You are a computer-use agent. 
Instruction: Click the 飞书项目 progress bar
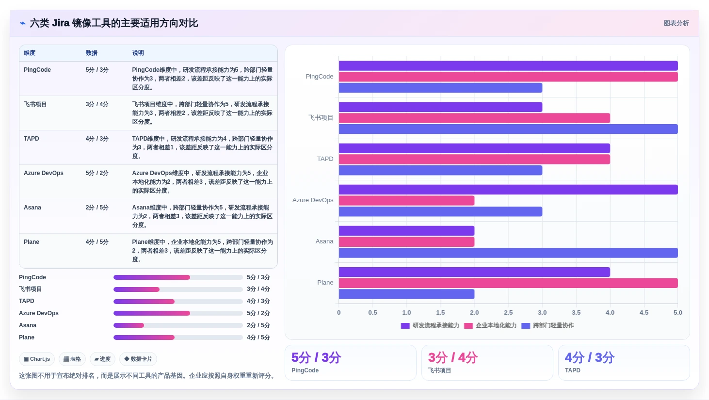178,289
